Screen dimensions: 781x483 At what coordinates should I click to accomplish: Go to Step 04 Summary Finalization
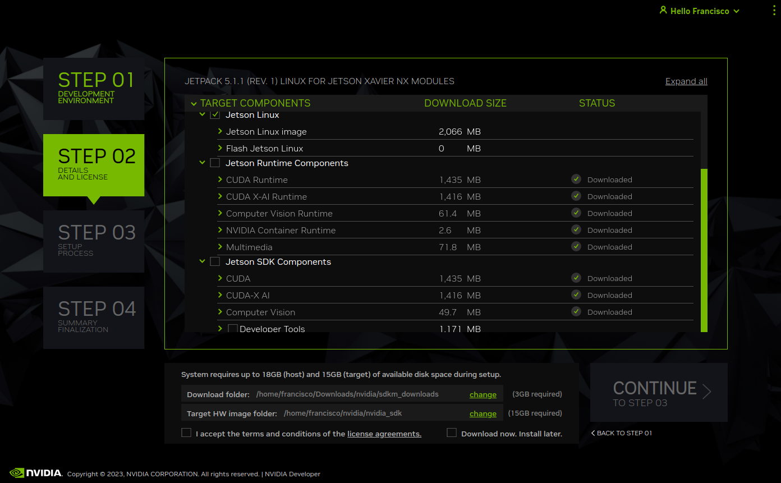(94, 318)
